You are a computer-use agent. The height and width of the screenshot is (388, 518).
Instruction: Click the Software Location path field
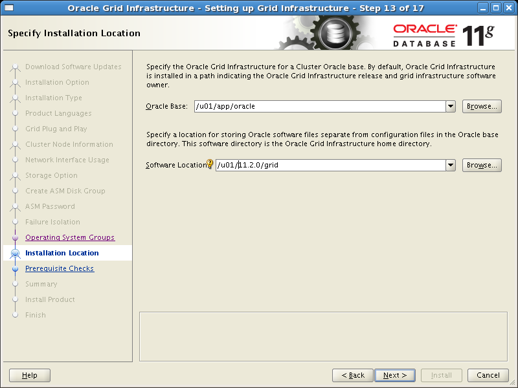[x=331, y=165]
